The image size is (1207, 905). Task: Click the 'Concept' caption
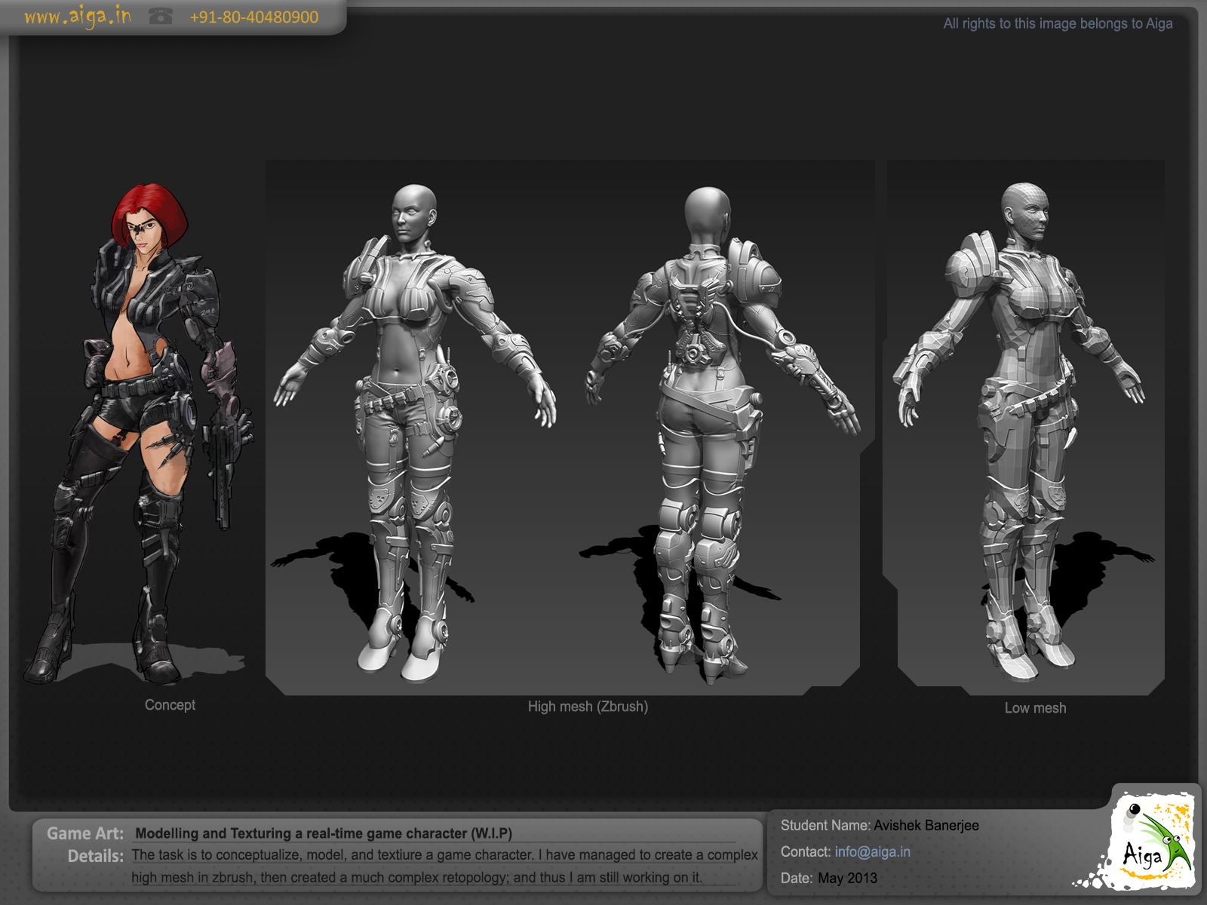[170, 705]
